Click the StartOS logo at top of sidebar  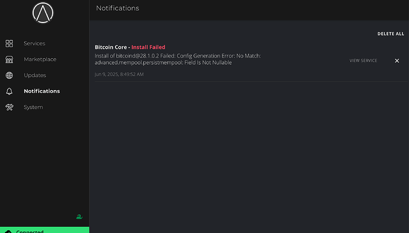point(43,13)
